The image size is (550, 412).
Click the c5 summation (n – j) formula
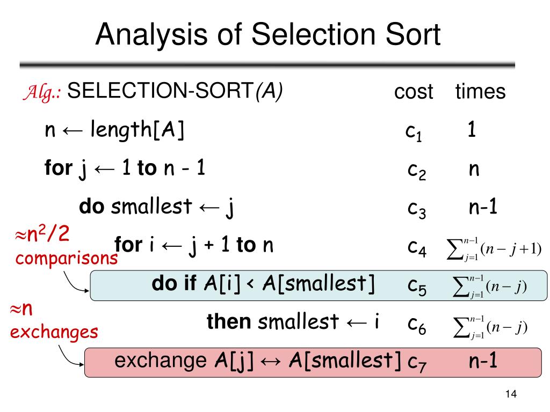490,287
